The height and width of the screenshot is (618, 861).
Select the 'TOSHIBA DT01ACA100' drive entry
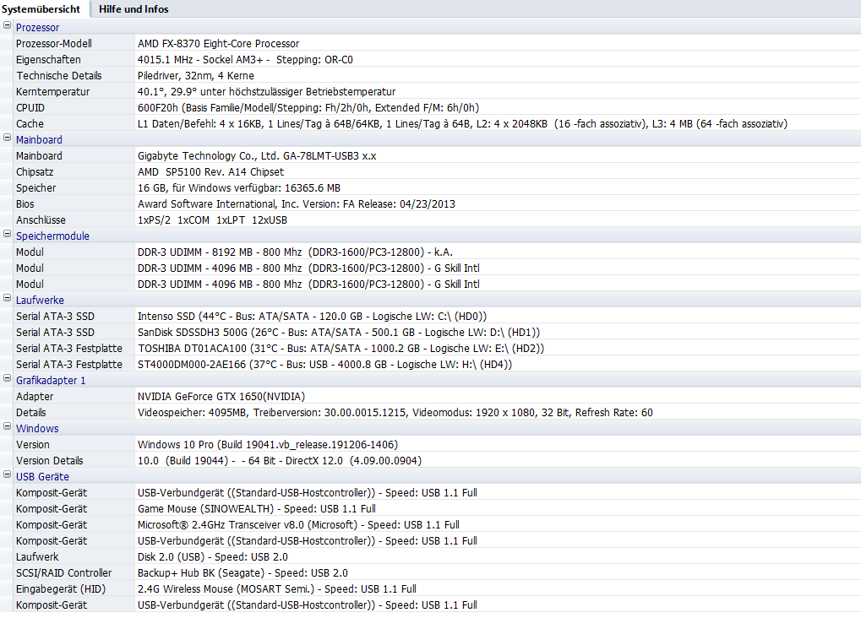tap(341, 349)
